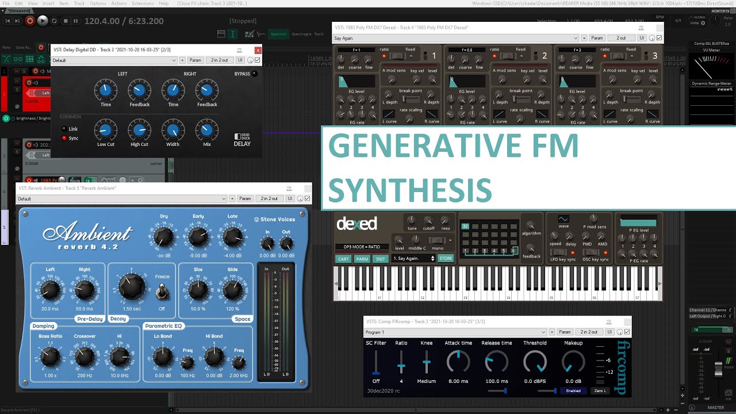The height and width of the screenshot is (414, 736).
Task: Pin the Delay Digital DD window
Action: click(239, 50)
